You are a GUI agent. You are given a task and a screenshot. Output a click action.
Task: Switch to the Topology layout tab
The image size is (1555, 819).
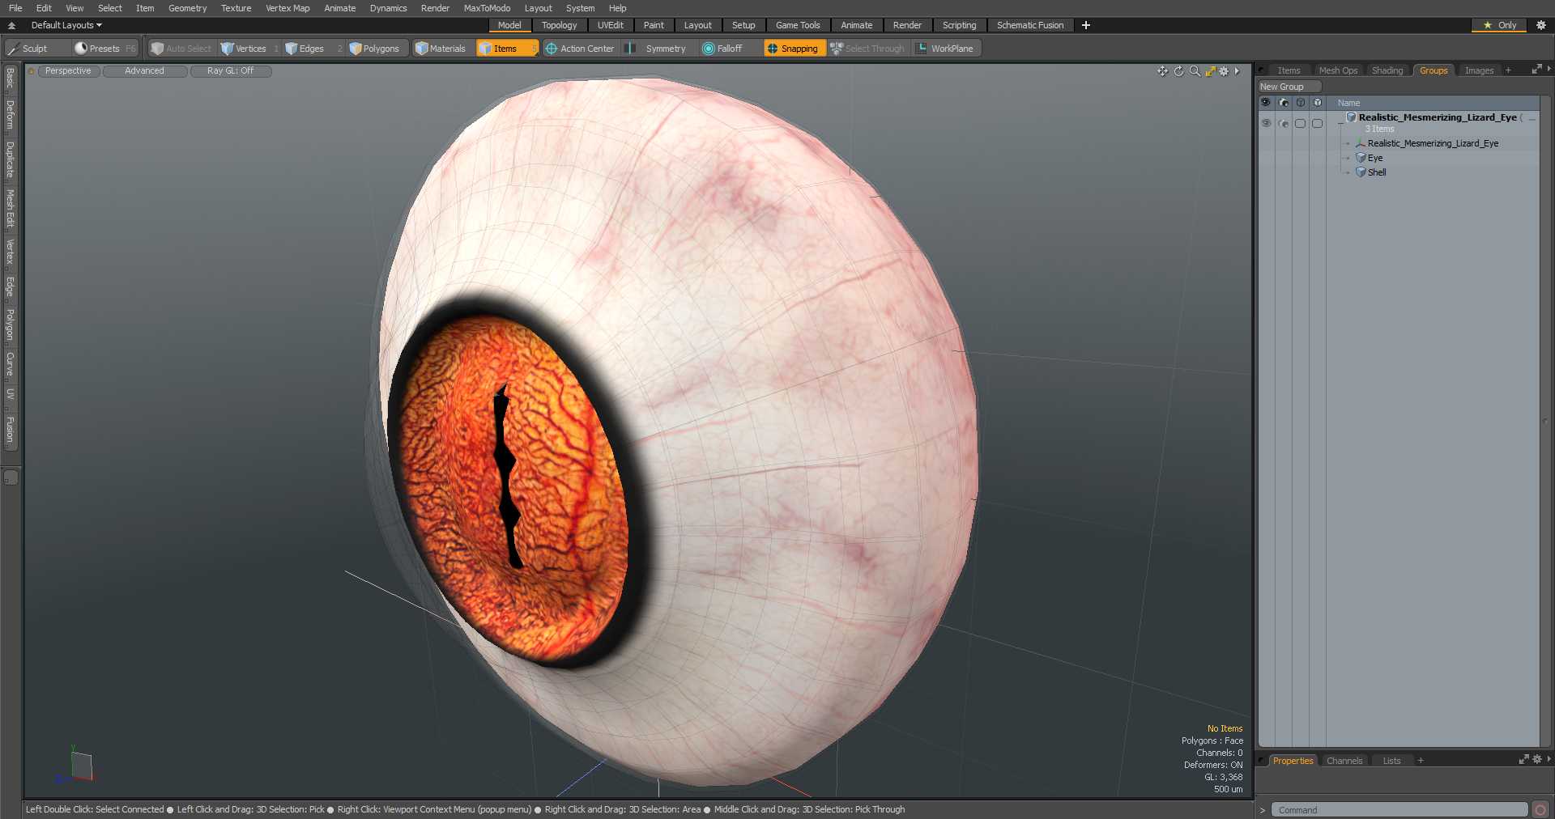tap(559, 25)
